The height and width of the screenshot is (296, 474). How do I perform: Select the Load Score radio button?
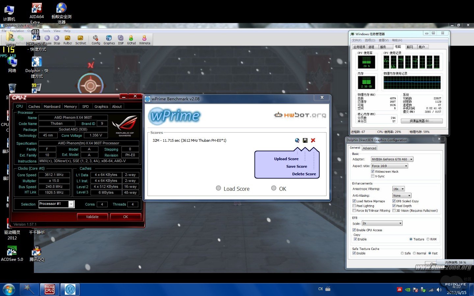pos(218,188)
